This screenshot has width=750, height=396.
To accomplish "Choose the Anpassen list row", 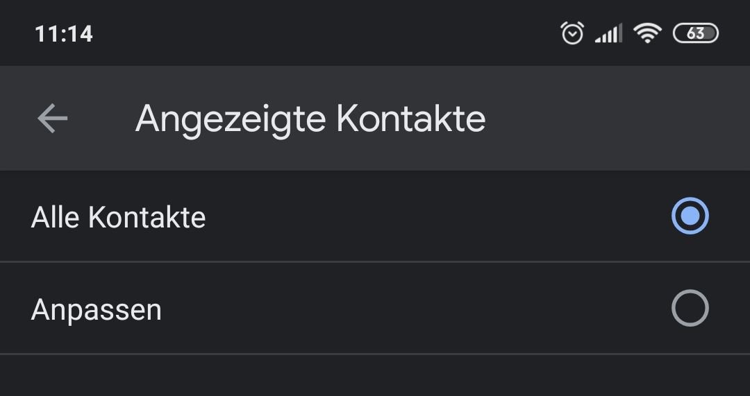I will click(x=375, y=308).
